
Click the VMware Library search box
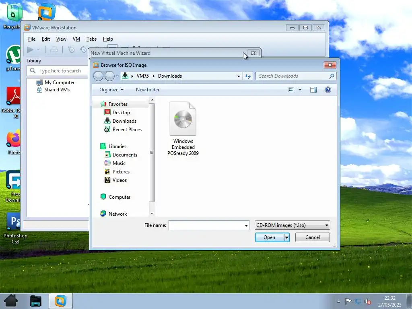tap(58, 71)
